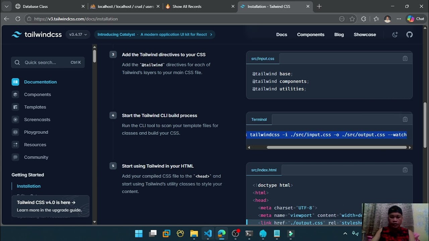Open Windows Start menu
The height and width of the screenshot is (241, 429).
[x=139, y=233]
